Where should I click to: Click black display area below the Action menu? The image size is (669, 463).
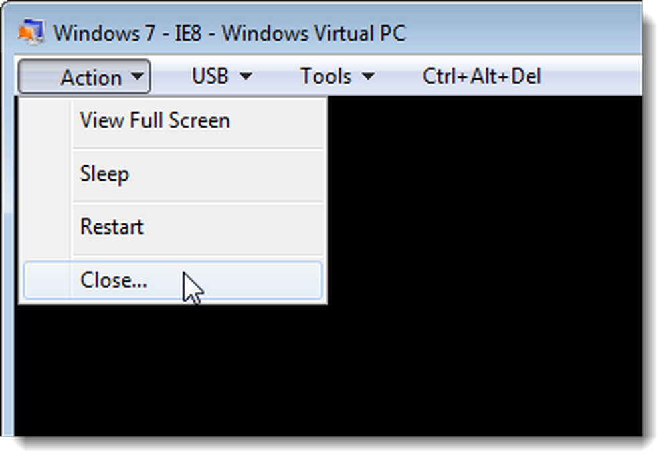pos(171,371)
